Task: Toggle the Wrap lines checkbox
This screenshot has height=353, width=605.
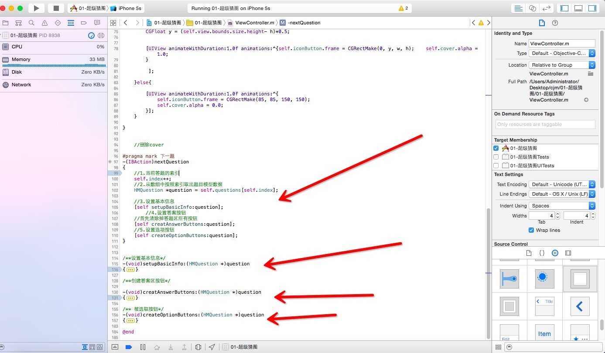Action: pyautogui.click(x=531, y=230)
